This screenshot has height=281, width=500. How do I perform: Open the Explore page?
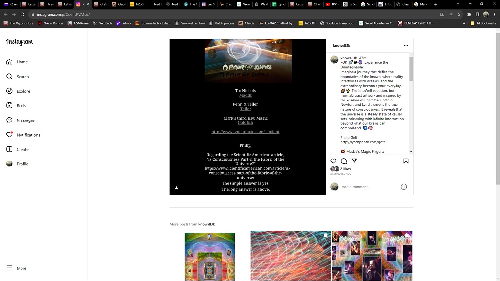tap(18, 91)
